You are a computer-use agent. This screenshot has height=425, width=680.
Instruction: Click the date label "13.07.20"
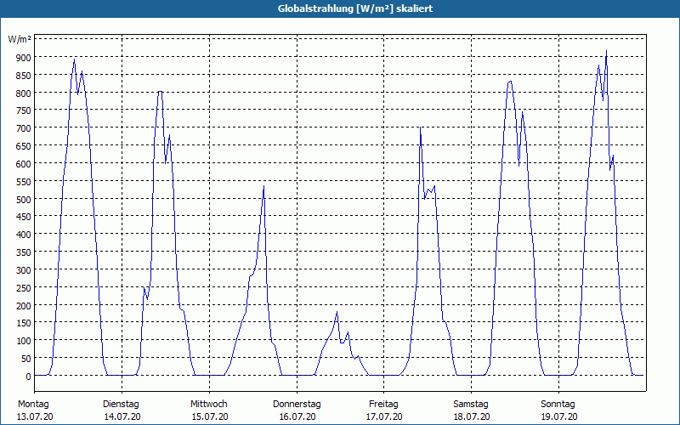pos(35,417)
